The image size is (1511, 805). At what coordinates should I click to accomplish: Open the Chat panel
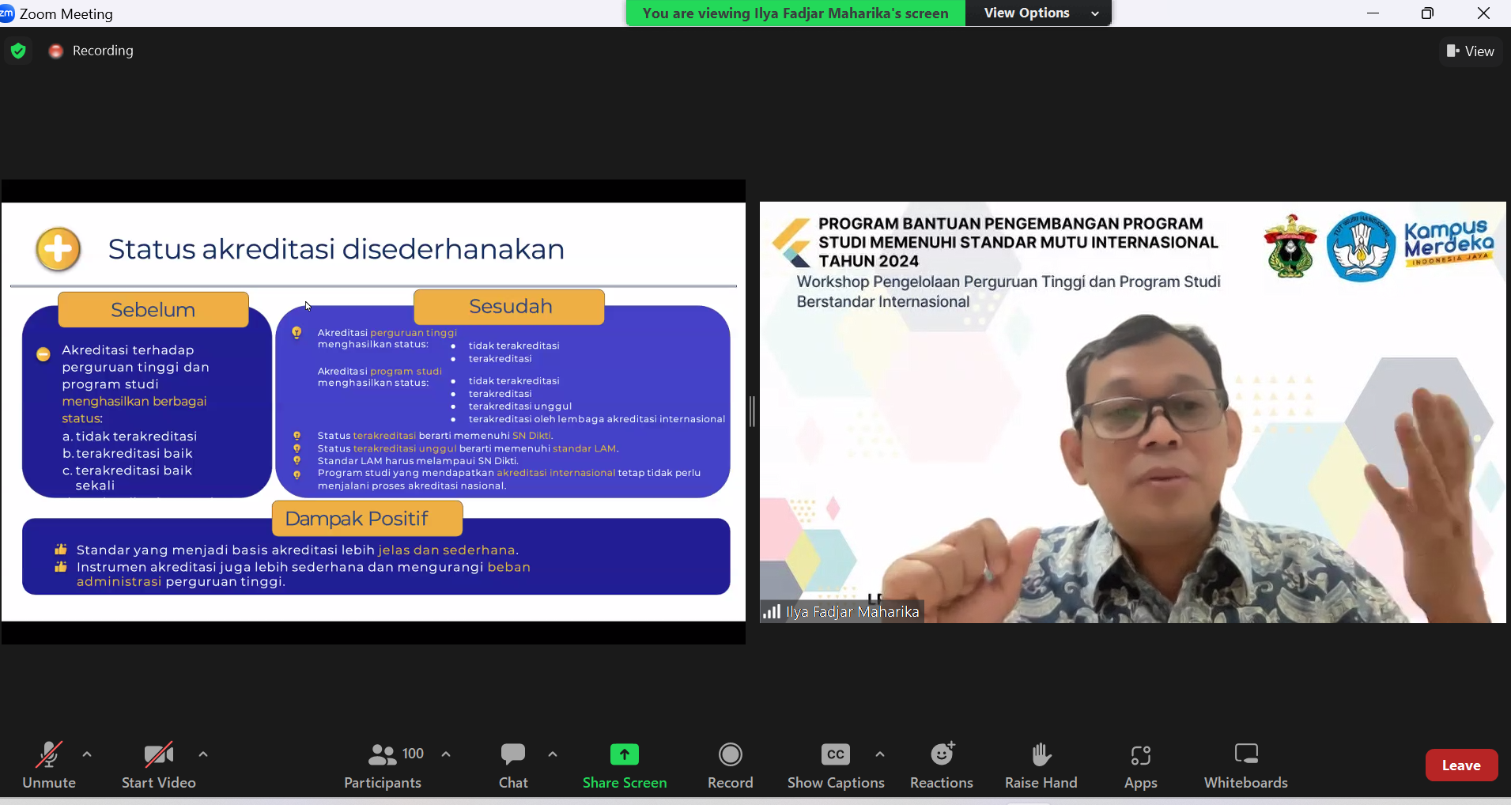(x=513, y=765)
